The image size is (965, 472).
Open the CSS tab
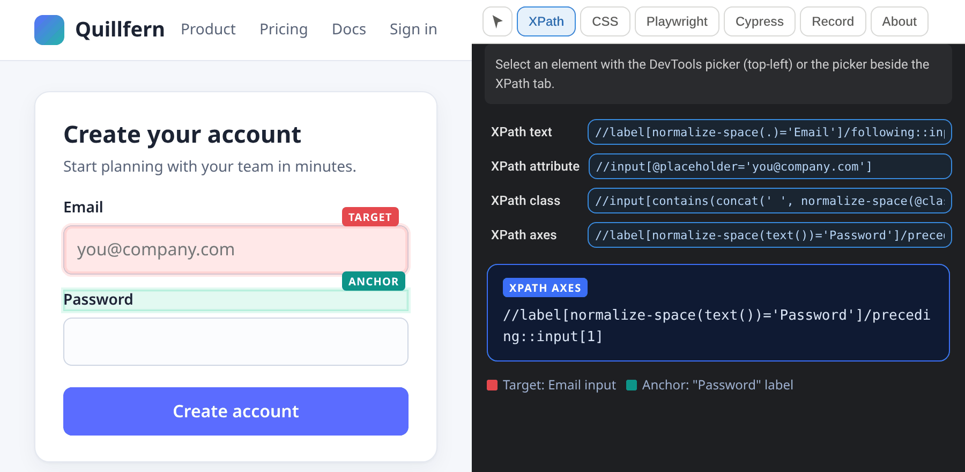[x=605, y=21]
